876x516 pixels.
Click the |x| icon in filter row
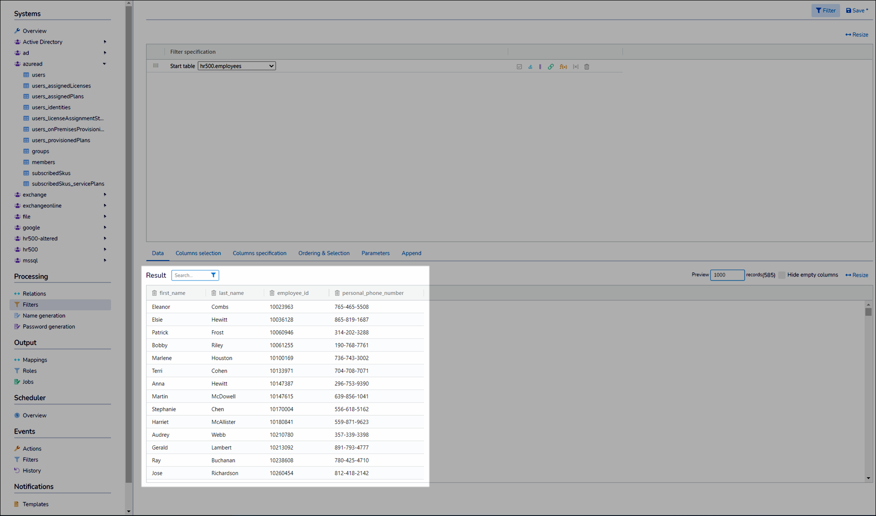(x=576, y=67)
